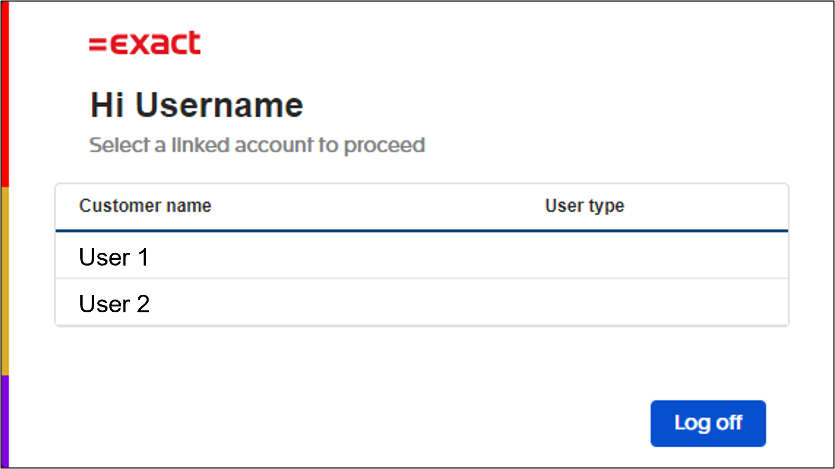Viewport: 835px width, 469px height.
Task: Click the Exact logo
Action: 145,43
